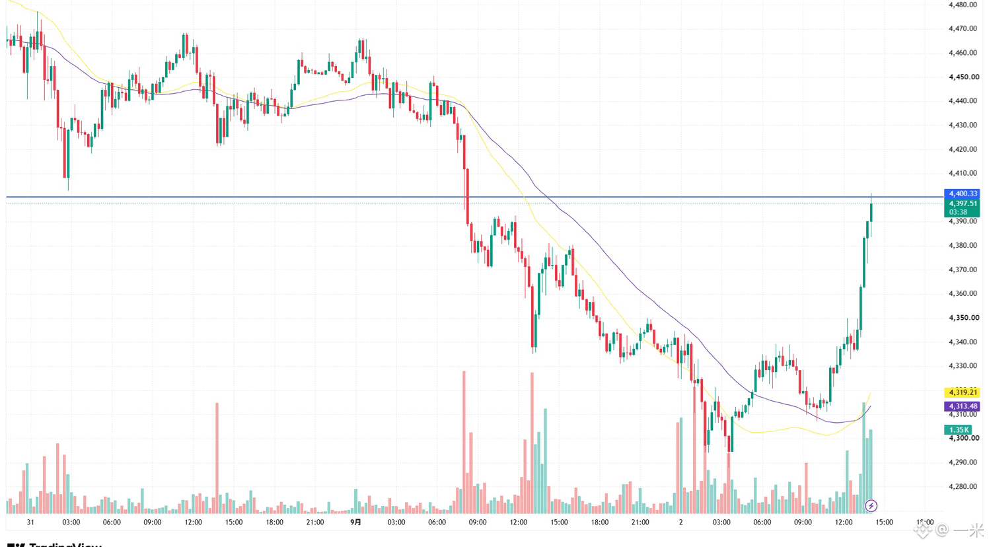Screen dimensions: 989x547
Task: Click the 4,480.00 label atop price axis
Action: point(963,5)
